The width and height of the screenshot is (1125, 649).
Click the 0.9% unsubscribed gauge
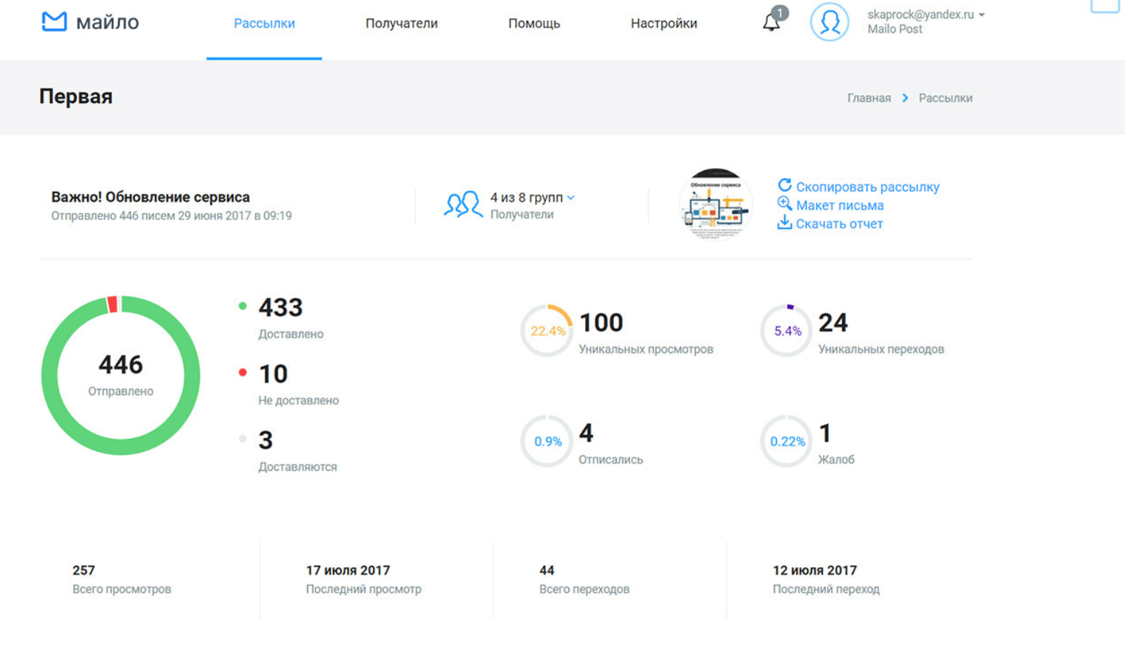click(x=547, y=441)
